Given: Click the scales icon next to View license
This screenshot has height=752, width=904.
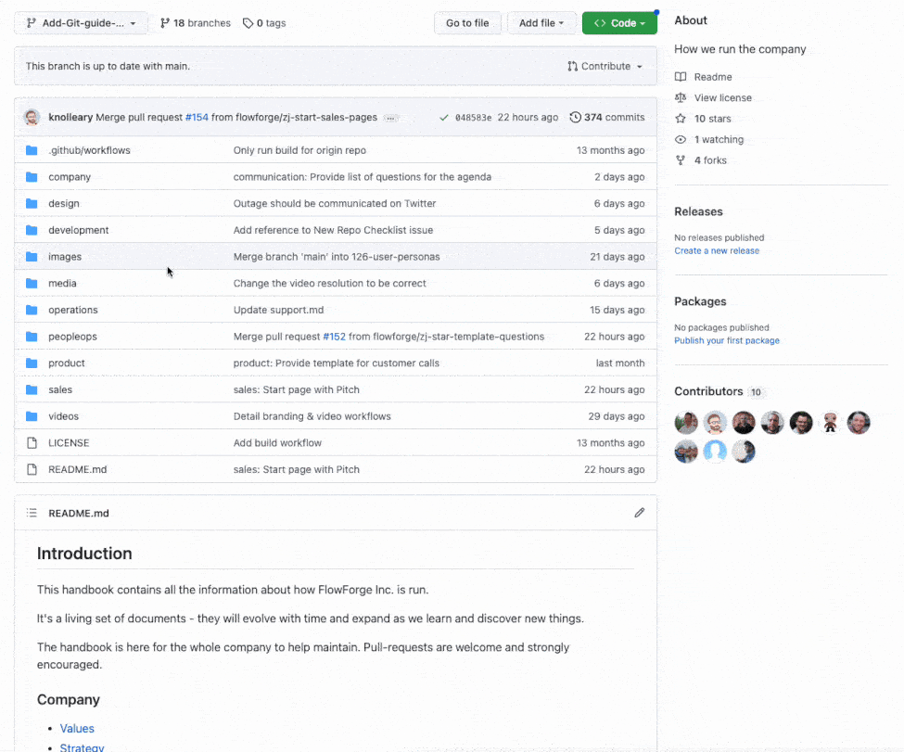Looking at the screenshot, I should pyautogui.click(x=680, y=97).
